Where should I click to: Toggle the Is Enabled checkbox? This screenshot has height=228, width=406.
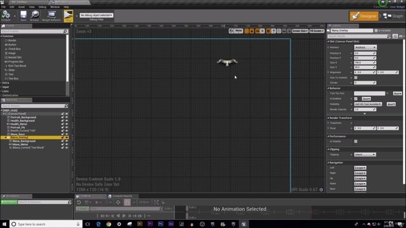click(356, 99)
